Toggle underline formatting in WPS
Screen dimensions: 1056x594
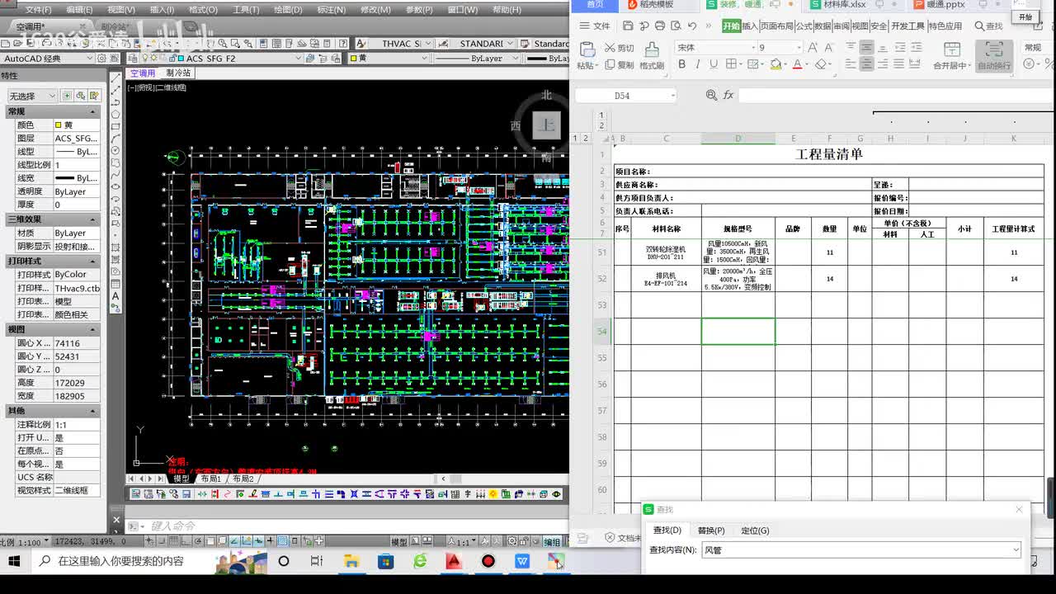pos(714,64)
